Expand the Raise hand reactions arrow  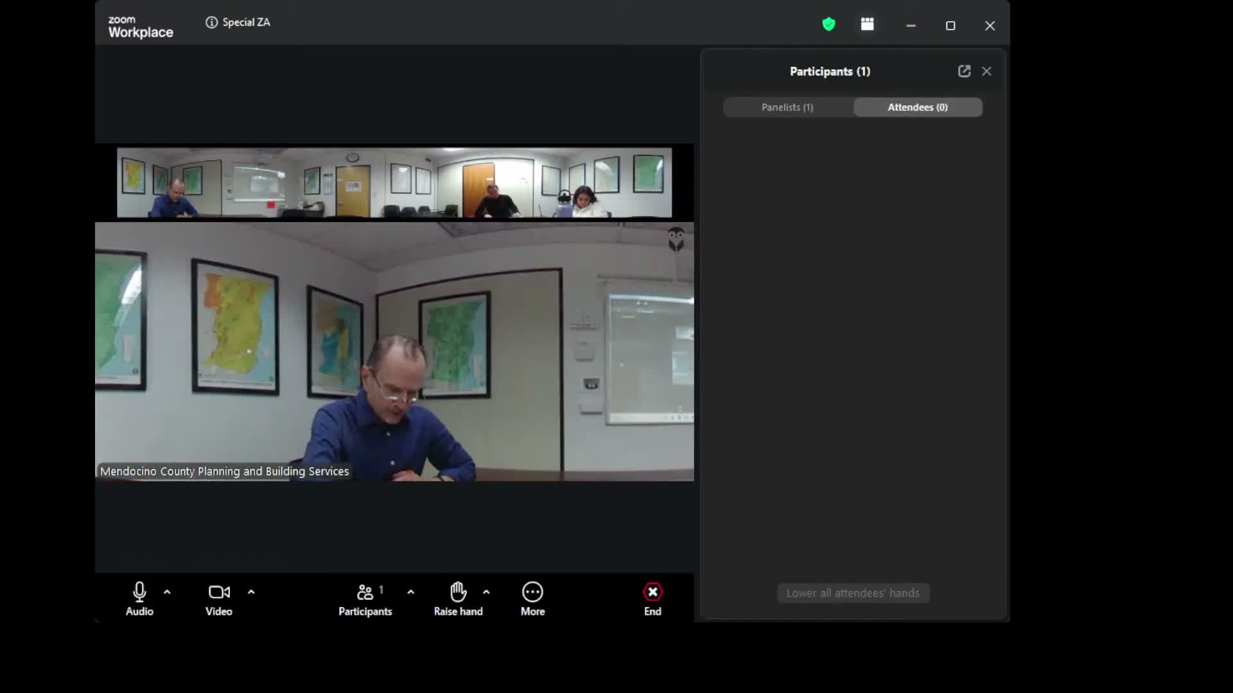(x=486, y=592)
